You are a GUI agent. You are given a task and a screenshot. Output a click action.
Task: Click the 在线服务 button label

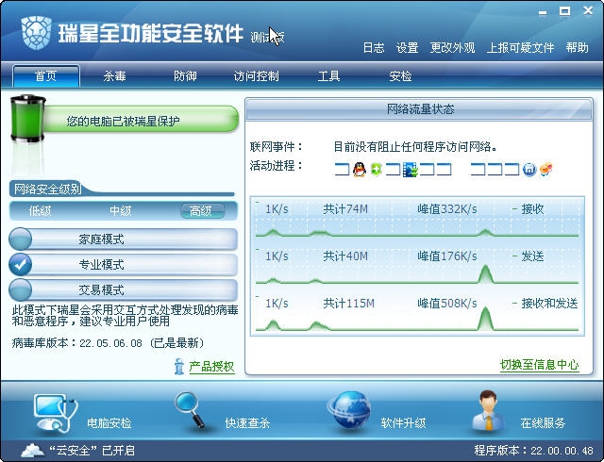pos(543,423)
